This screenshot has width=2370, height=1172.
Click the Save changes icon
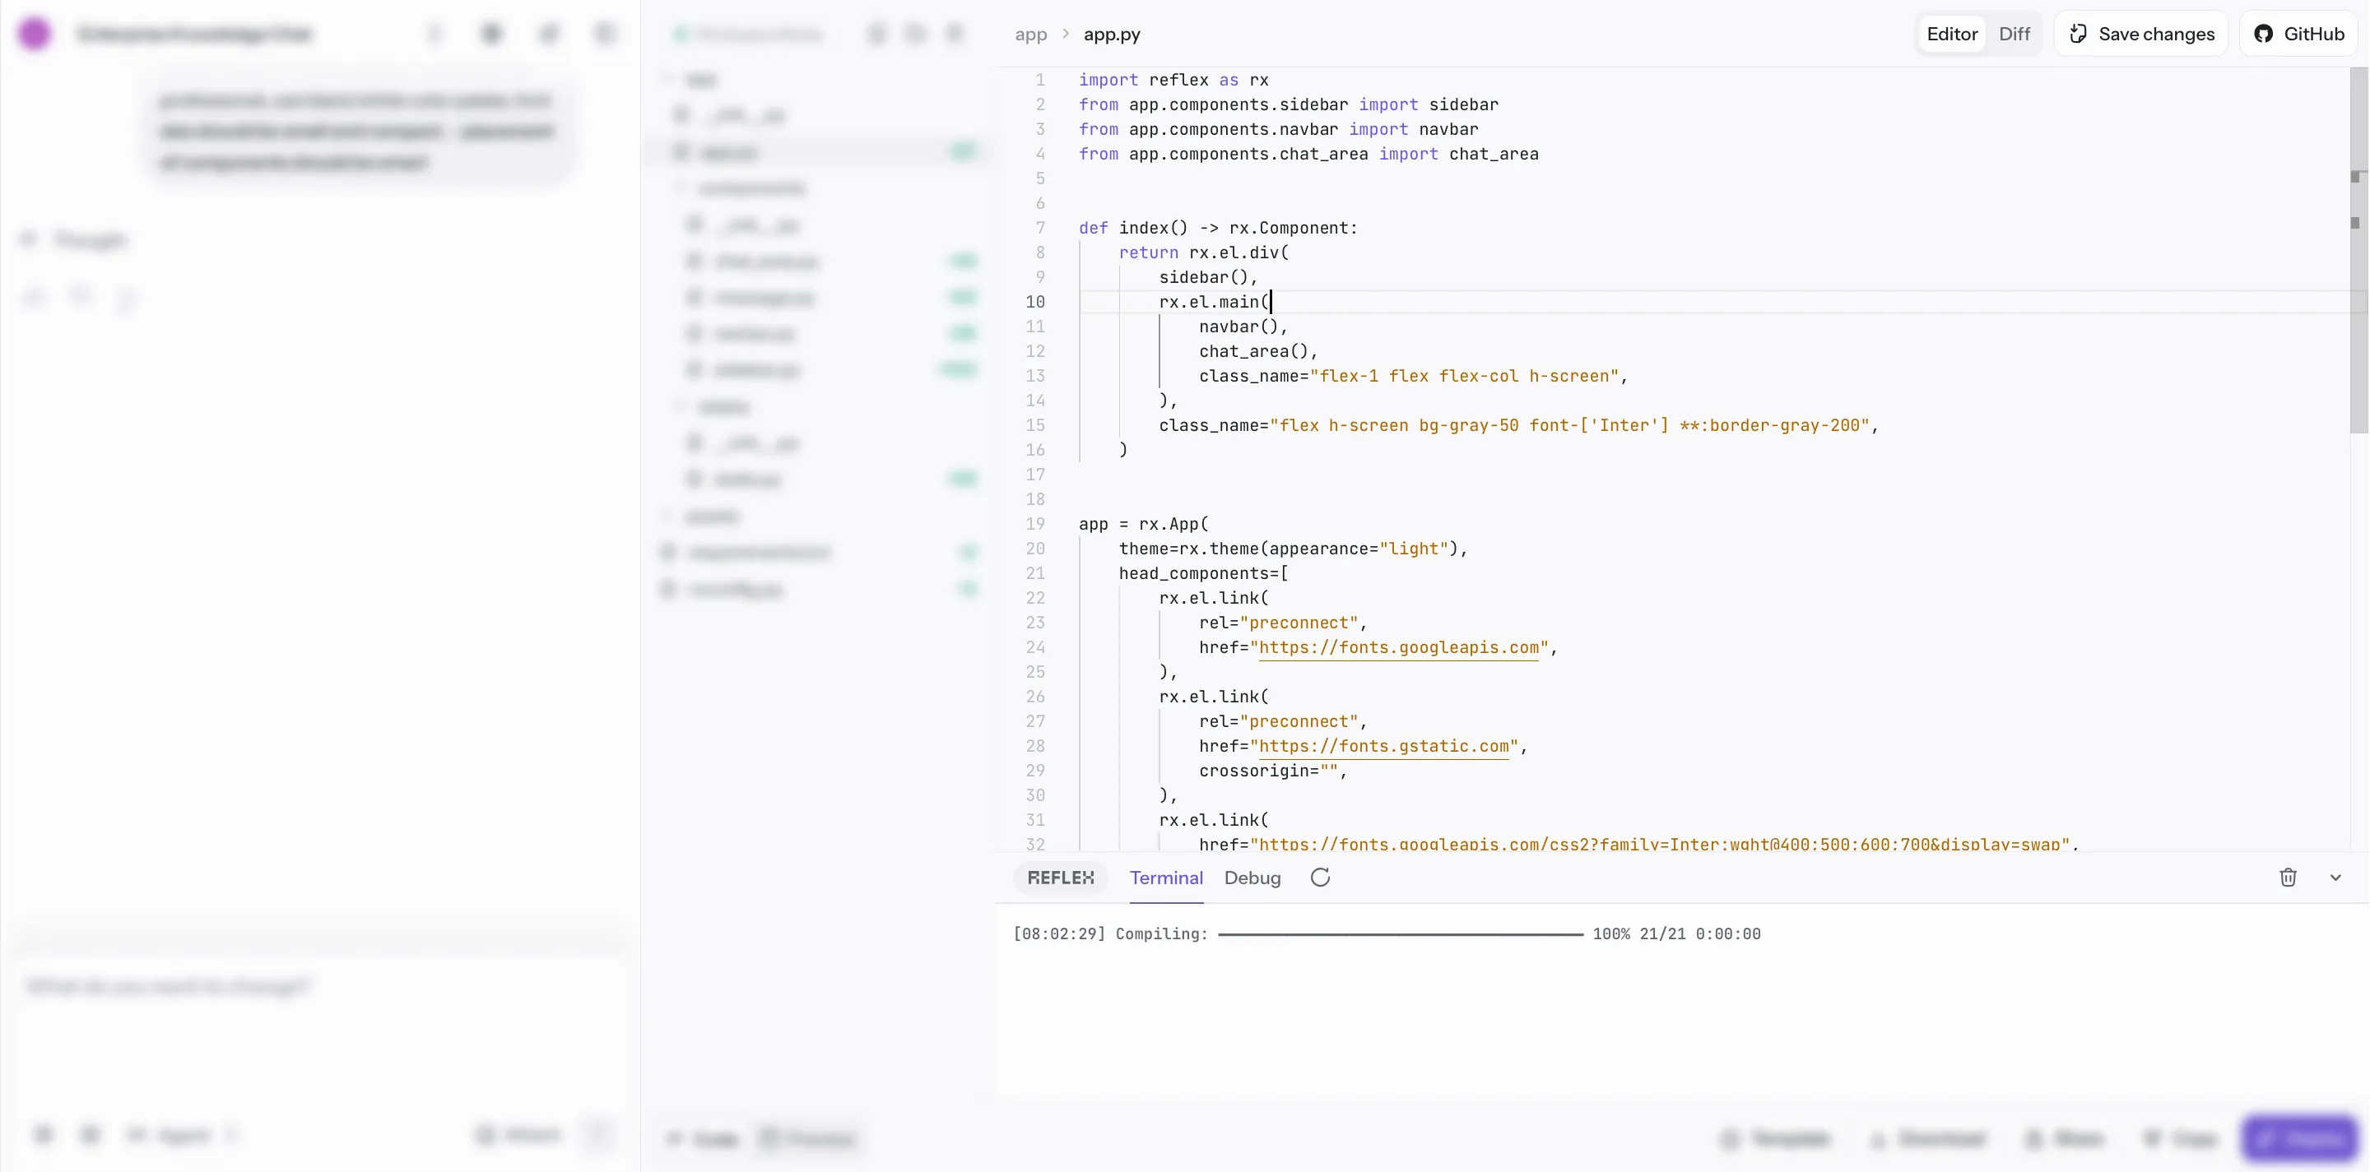pyautogui.click(x=2077, y=34)
